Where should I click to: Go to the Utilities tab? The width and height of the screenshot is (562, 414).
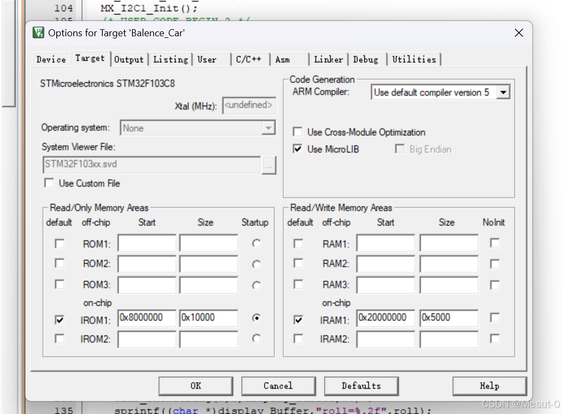pyautogui.click(x=414, y=60)
